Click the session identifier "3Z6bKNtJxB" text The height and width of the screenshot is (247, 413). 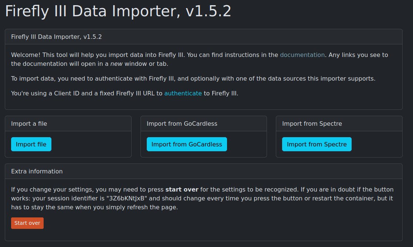127,198
